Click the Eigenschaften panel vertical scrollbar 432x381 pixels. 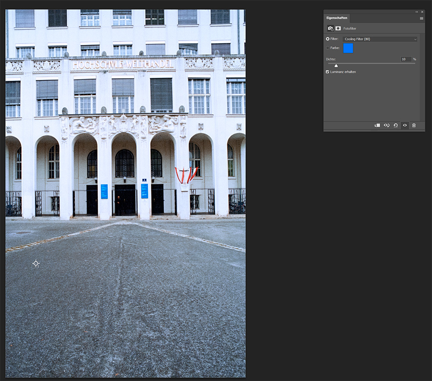click(x=422, y=77)
